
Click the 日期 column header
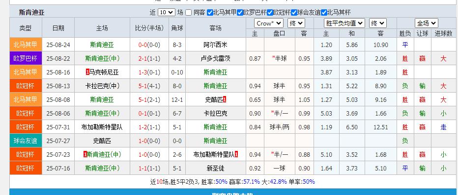58,28
